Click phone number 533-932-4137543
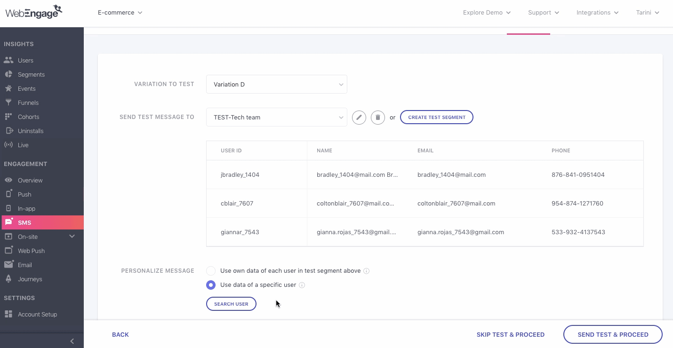 point(578,232)
